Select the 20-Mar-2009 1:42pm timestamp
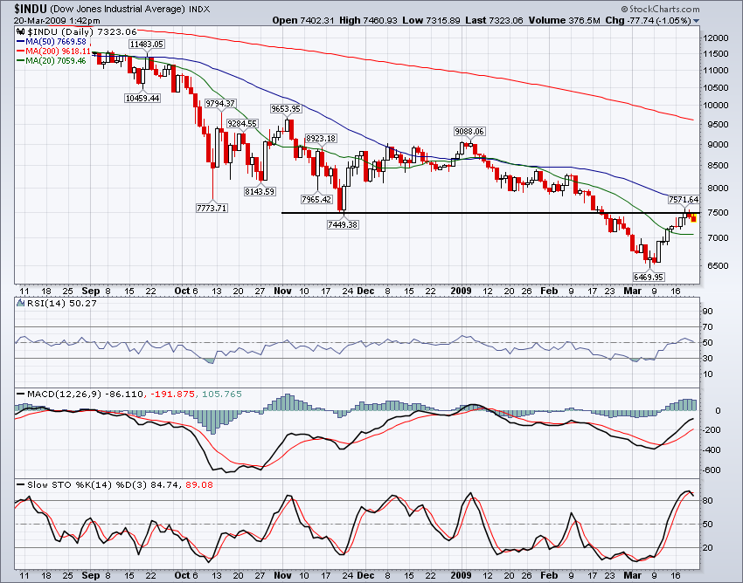 click(57, 21)
